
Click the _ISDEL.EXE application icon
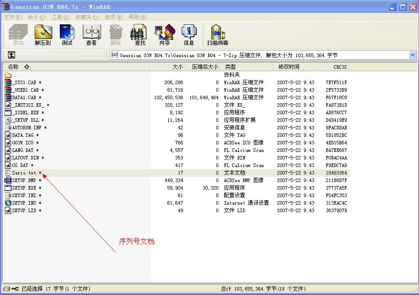[8, 113]
